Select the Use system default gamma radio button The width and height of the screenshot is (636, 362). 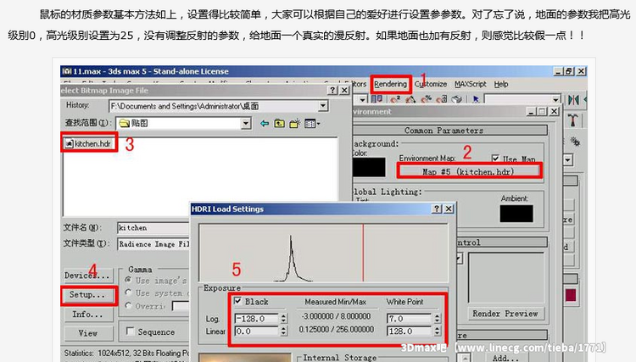[x=128, y=292]
